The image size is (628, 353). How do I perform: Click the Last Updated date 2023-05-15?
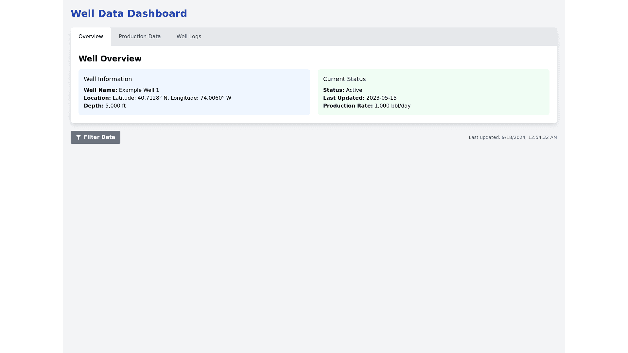pyautogui.click(x=381, y=98)
